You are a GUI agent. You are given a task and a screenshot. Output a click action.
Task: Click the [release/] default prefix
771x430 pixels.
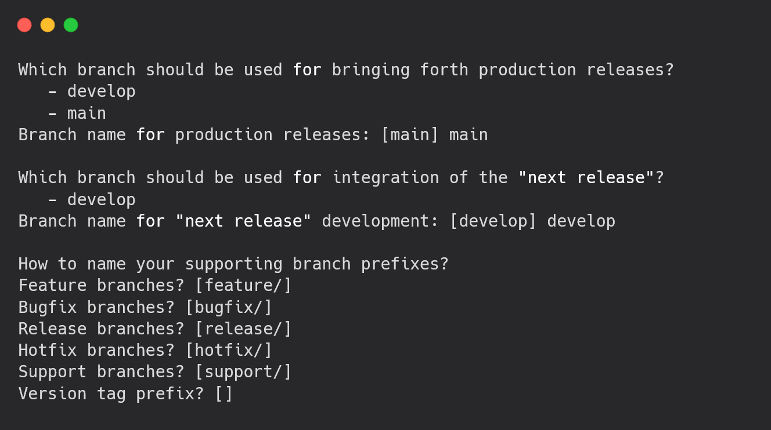(243, 329)
